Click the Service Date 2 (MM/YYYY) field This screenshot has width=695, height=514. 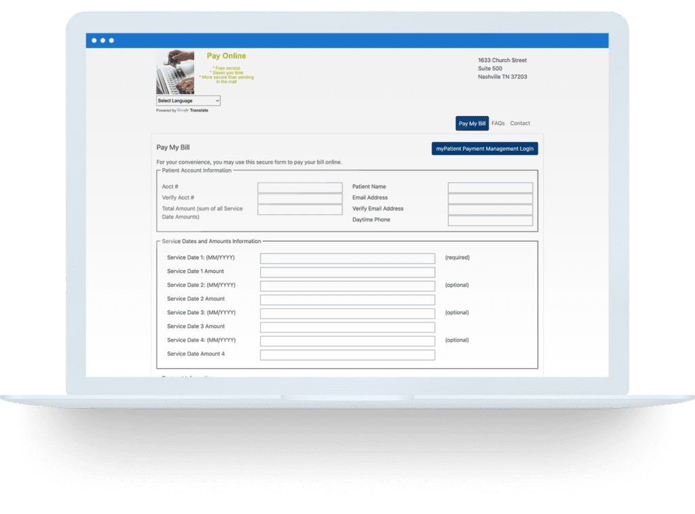(347, 286)
